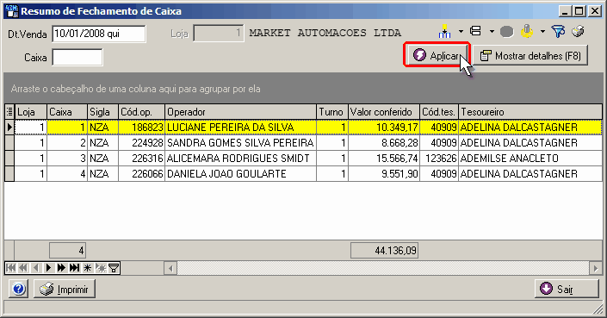Click the total 44.136,09 footer cell
Image resolution: width=607 pixels, height=318 pixels.
[384, 251]
